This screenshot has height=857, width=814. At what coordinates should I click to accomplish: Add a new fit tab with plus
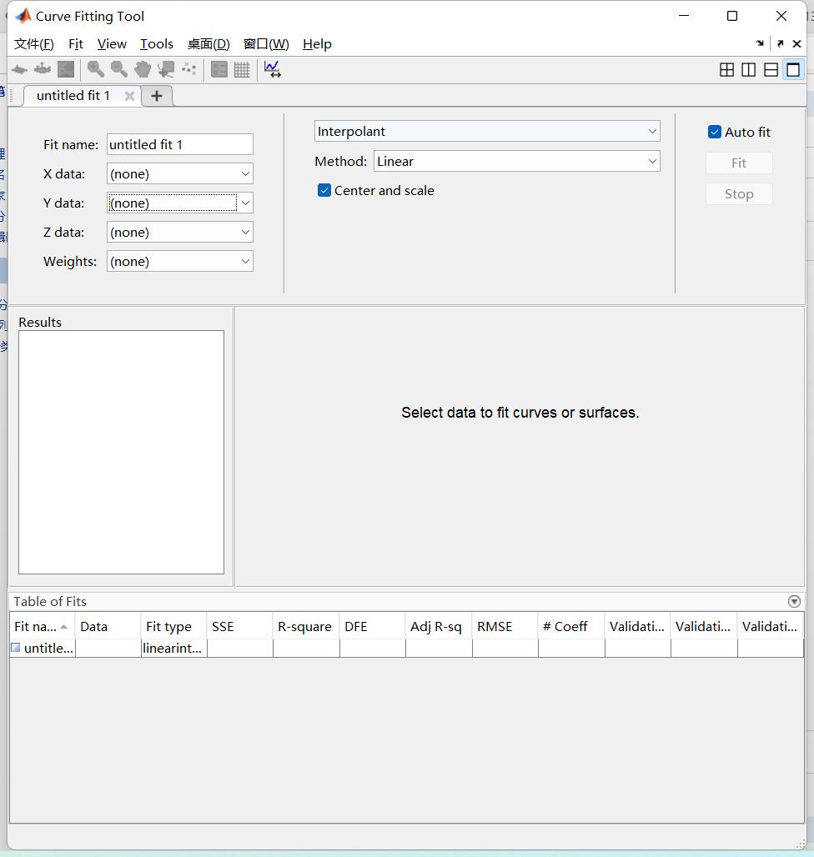[157, 96]
